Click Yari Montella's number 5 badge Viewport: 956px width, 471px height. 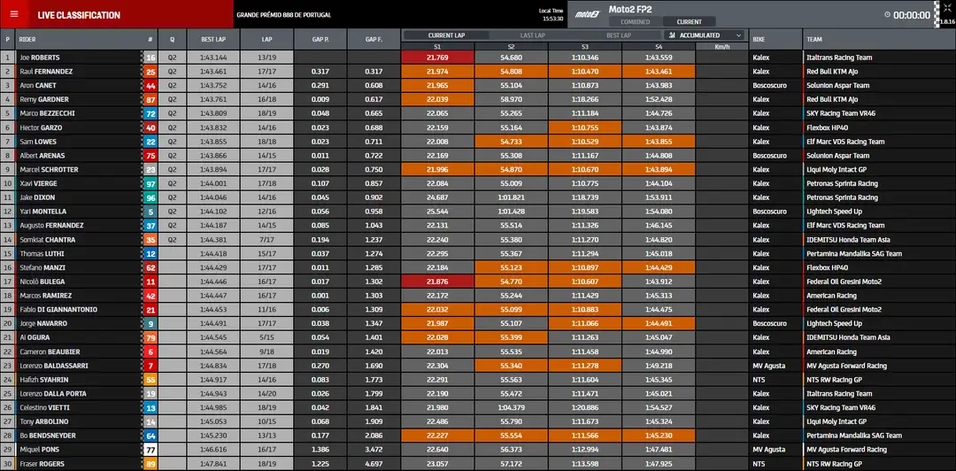(150, 212)
